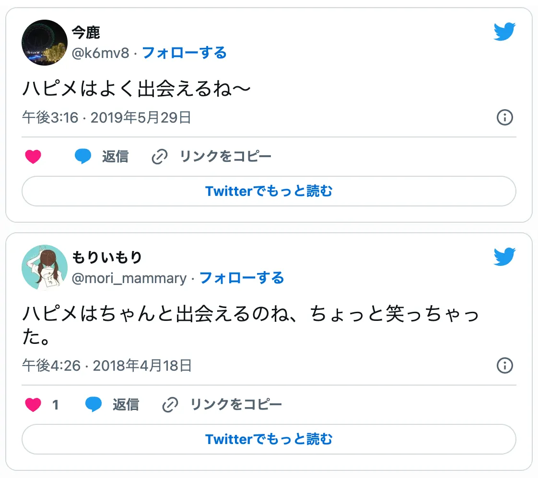538x478 pixels.
Task: Click the link chain icon on the top tweet
Action: click(160, 156)
